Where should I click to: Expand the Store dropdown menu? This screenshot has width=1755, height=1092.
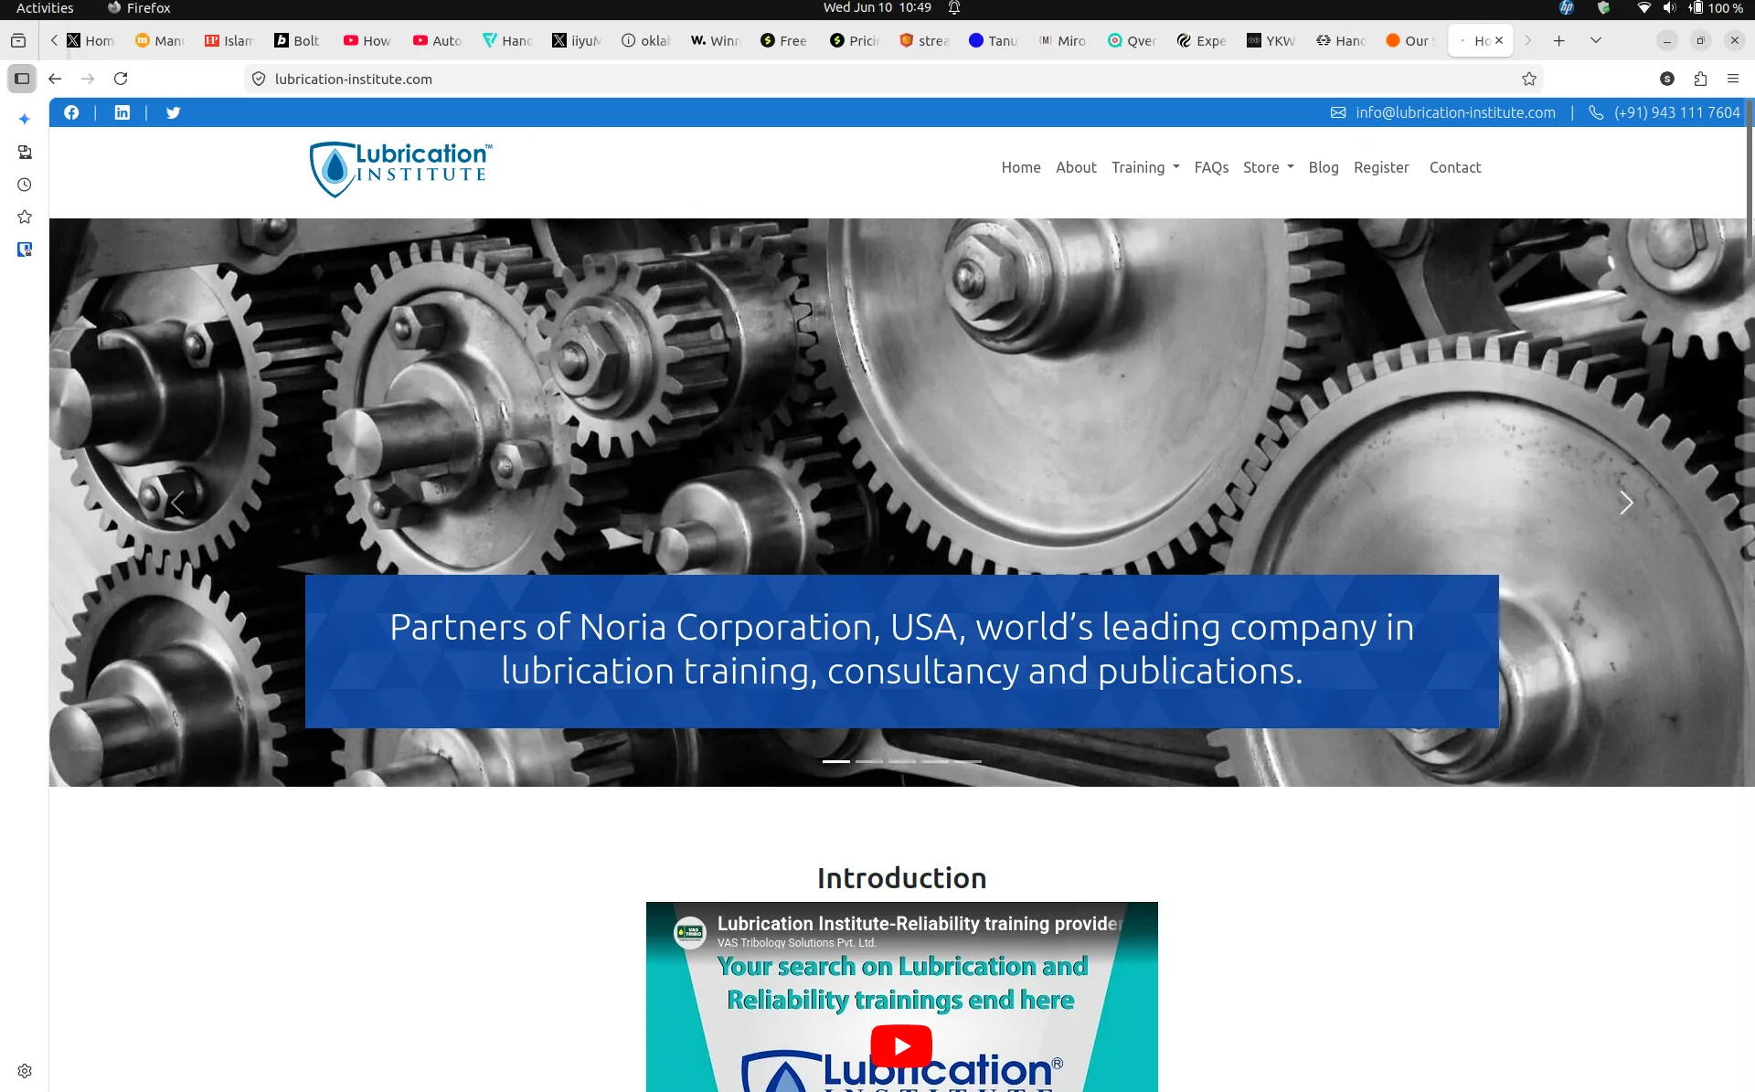click(x=1268, y=167)
